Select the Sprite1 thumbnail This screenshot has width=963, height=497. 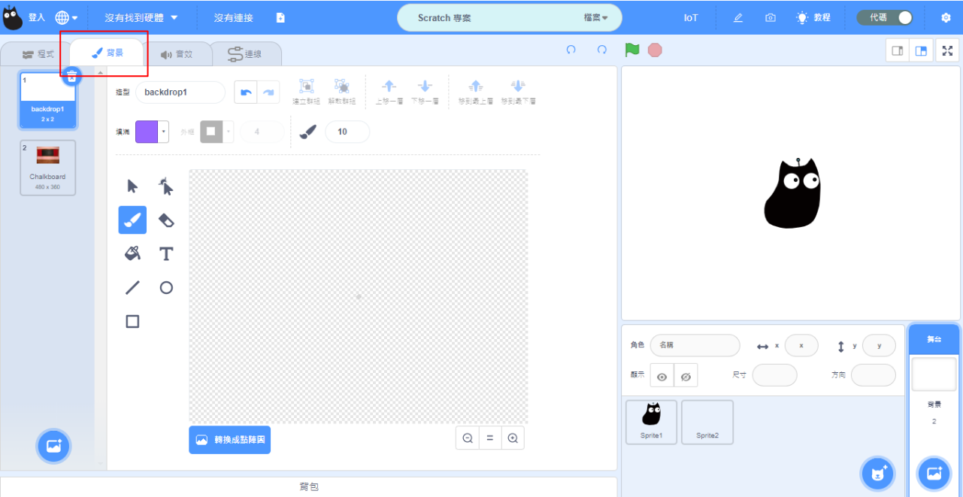click(x=651, y=421)
